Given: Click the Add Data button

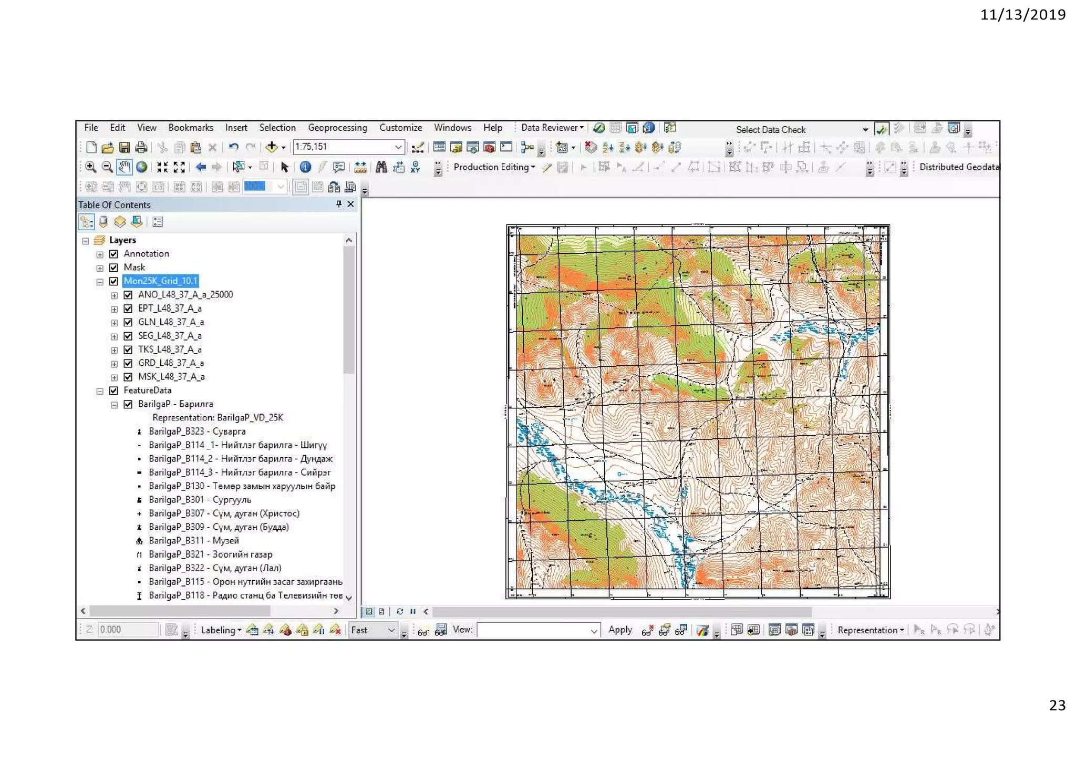Looking at the screenshot, I should coord(272,147).
